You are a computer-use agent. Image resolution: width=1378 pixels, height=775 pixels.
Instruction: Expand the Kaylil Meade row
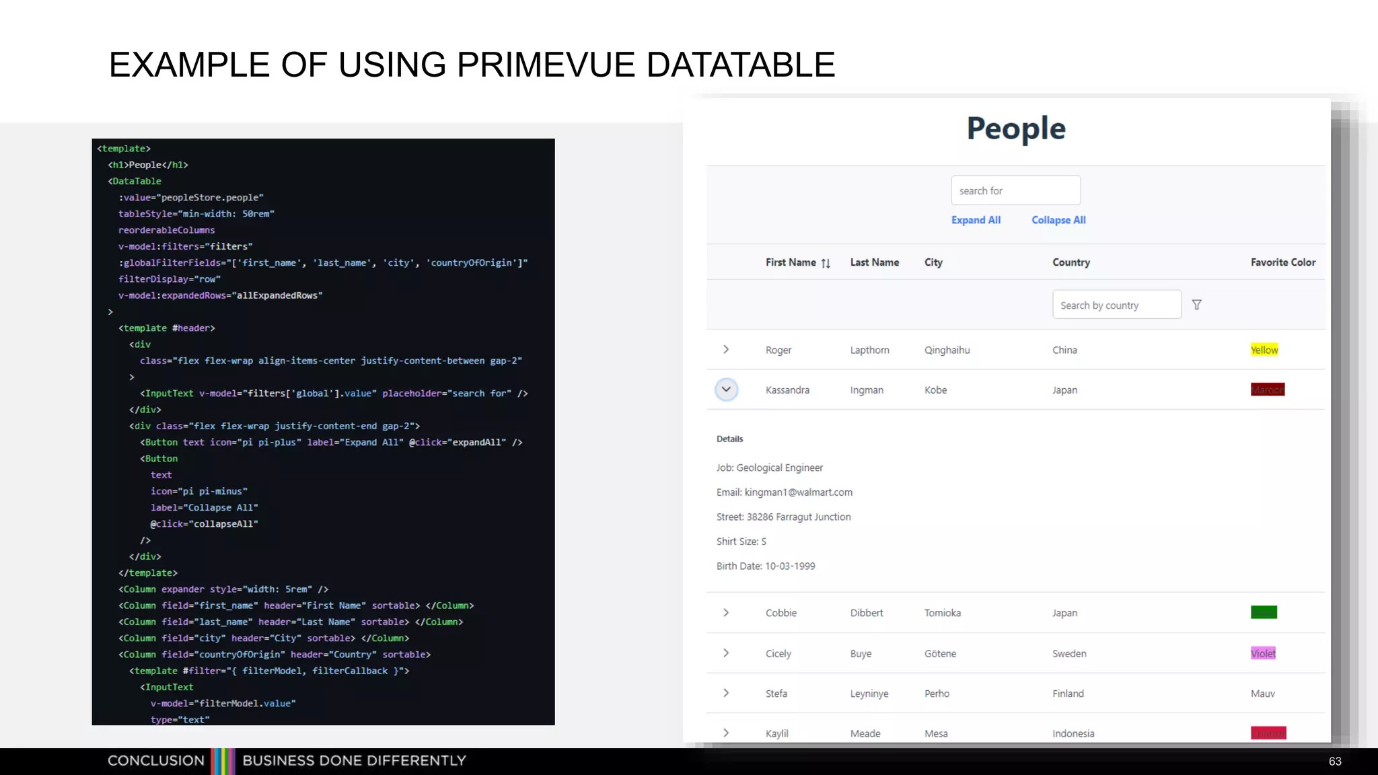726,733
